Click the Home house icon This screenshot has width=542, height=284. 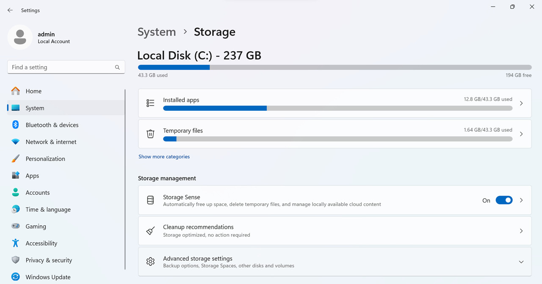click(x=16, y=91)
